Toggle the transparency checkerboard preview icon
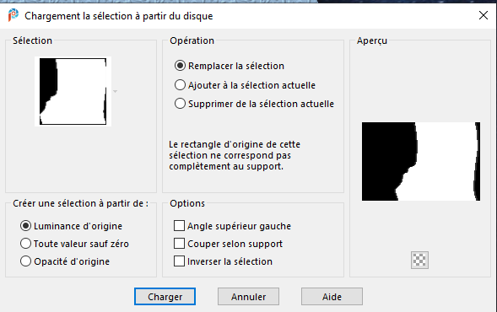Viewport: 497px width, 312px height. click(419, 260)
